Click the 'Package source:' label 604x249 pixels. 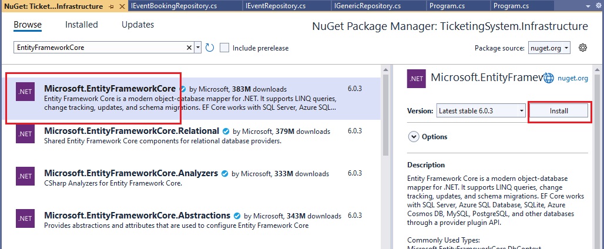click(x=499, y=48)
